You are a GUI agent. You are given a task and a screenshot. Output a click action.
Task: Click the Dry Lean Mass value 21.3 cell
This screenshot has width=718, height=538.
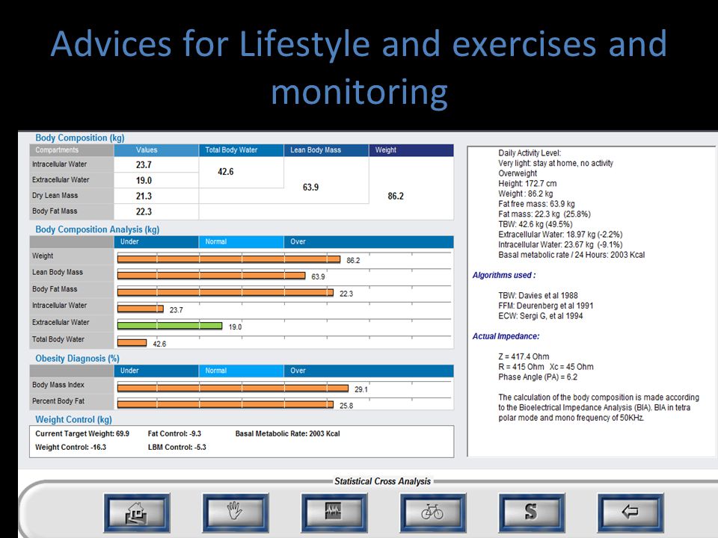click(156, 196)
